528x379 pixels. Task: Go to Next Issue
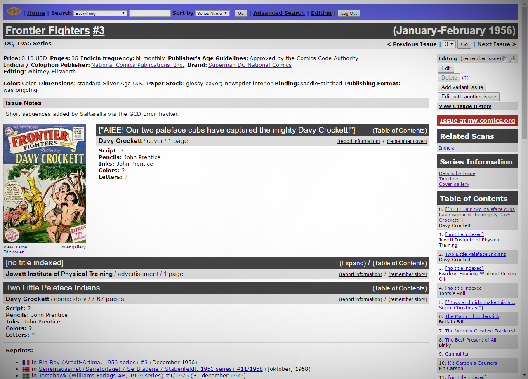pyautogui.click(x=497, y=44)
